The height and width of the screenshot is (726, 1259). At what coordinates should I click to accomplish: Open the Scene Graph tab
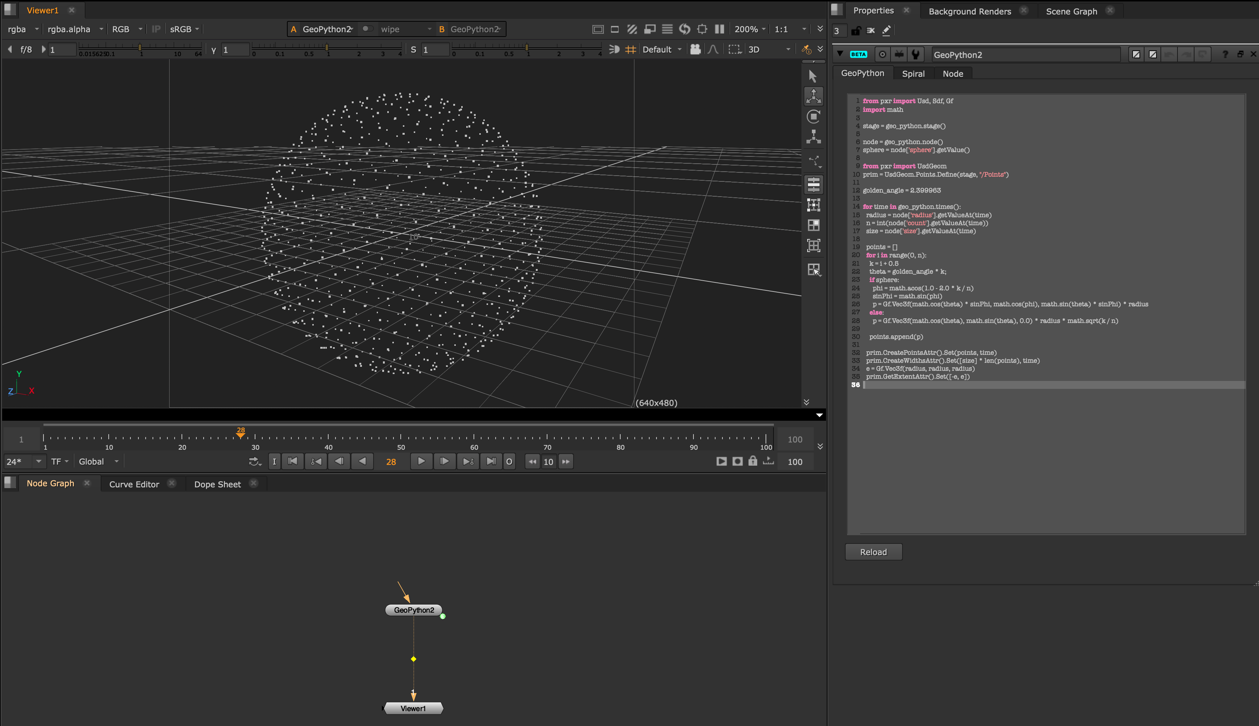pyautogui.click(x=1071, y=11)
